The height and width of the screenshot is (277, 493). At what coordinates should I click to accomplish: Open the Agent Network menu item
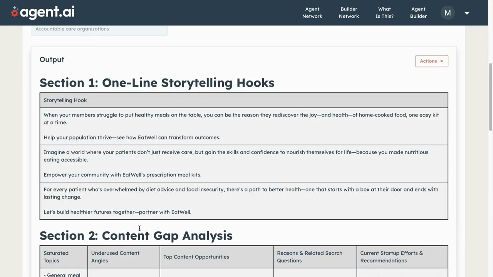coord(312,13)
